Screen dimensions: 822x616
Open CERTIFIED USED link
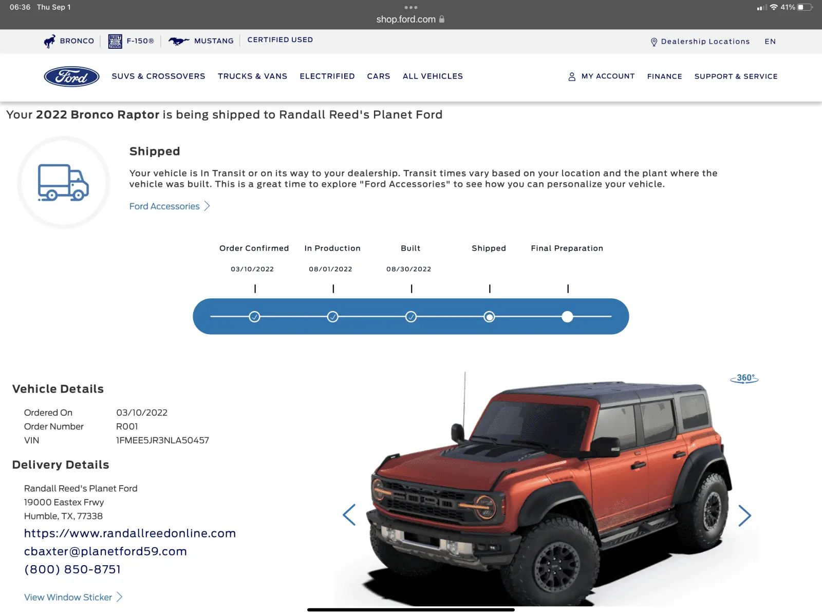coord(280,40)
